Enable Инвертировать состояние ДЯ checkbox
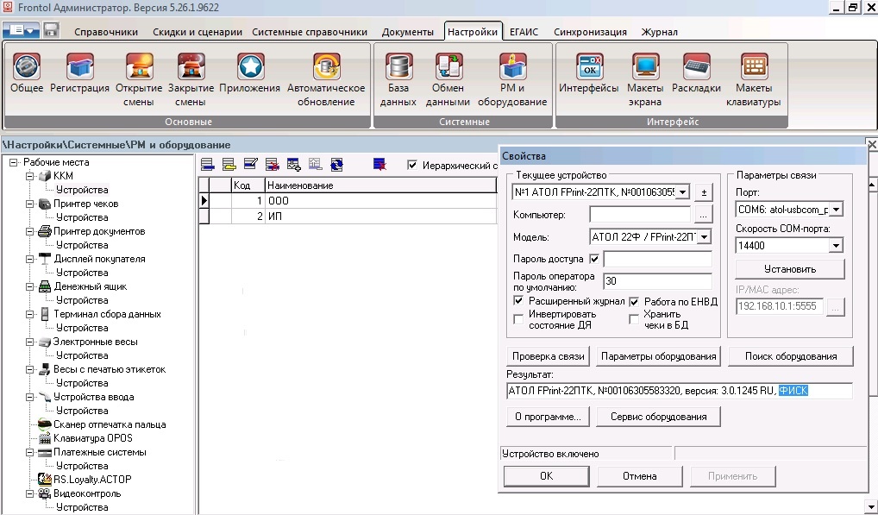Screen dimensions: 878x515 pos(518,320)
